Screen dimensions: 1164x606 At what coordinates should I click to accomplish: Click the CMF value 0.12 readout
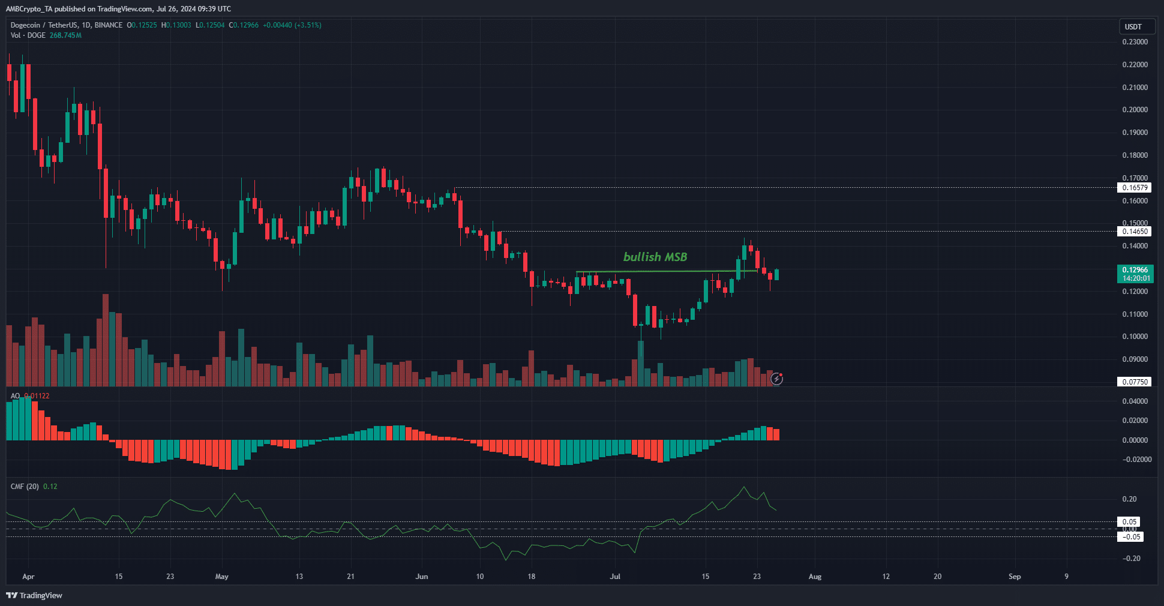pos(50,487)
